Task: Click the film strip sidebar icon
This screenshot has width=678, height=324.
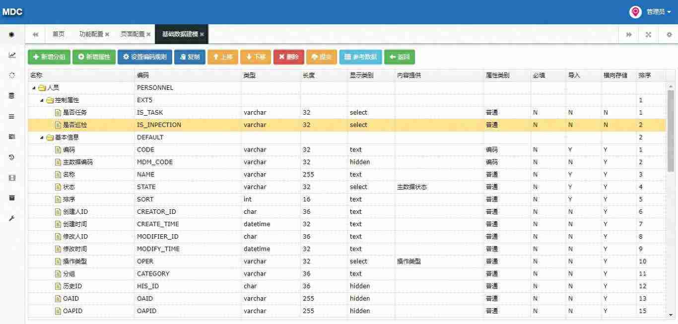Action: tap(12, 178)
